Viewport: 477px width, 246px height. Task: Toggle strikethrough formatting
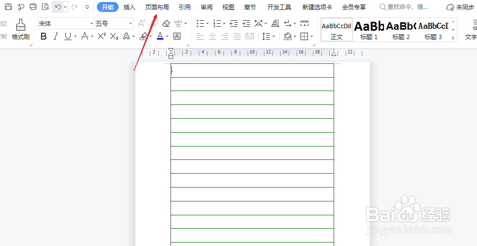(x=85, y=37)
